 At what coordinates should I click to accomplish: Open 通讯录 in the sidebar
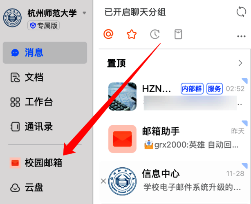(45, 126)
